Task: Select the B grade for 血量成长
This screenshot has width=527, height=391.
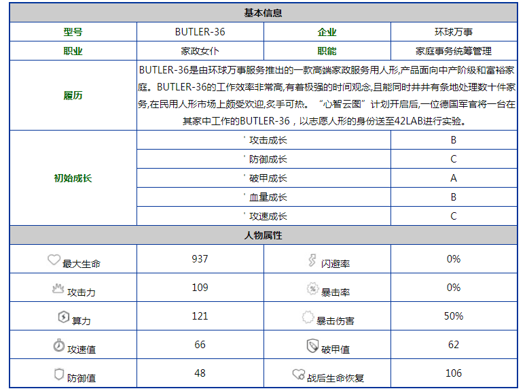Action: coord(454,197)
